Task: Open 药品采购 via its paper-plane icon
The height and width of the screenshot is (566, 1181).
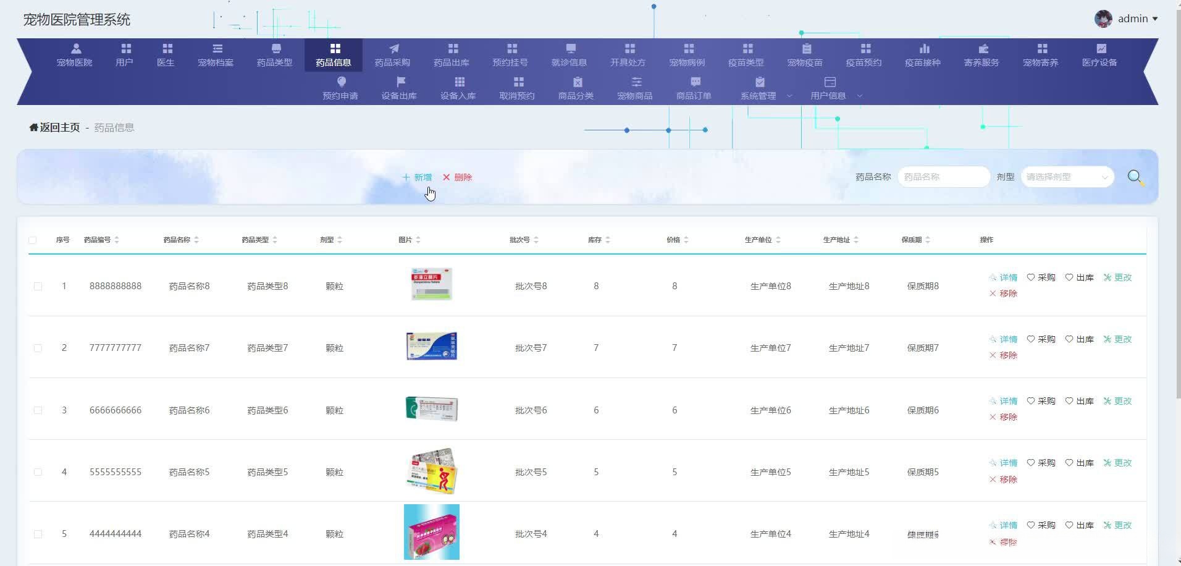Action: pyautogui.click(x=393, y=48)
